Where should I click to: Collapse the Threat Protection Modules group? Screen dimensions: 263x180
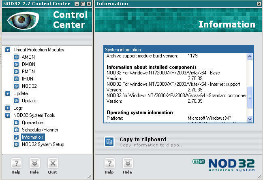(x=8, y=50)
